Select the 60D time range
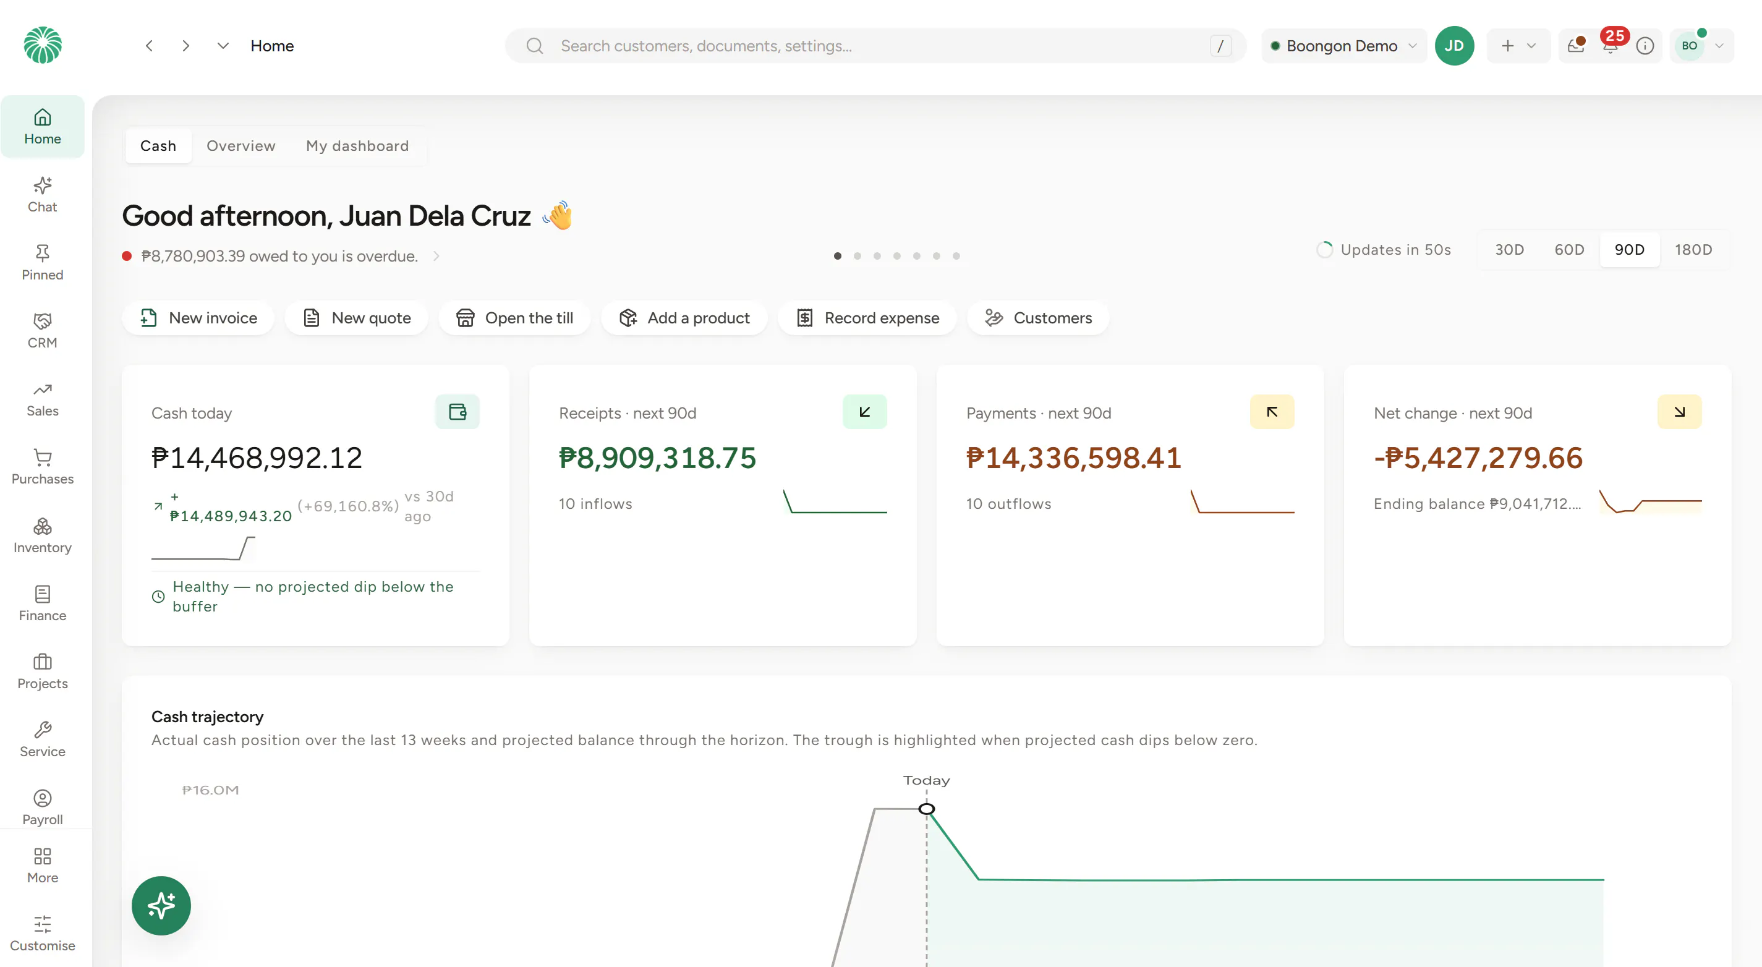Screen dimensions: 1762x967 1570,250
